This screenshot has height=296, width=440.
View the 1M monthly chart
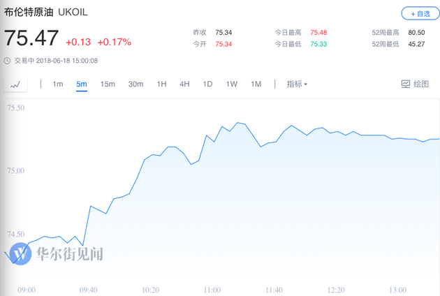(x=256, y=84)
